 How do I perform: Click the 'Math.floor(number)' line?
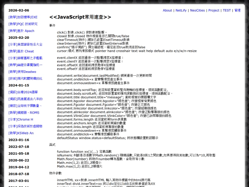(x=101, y=159)
